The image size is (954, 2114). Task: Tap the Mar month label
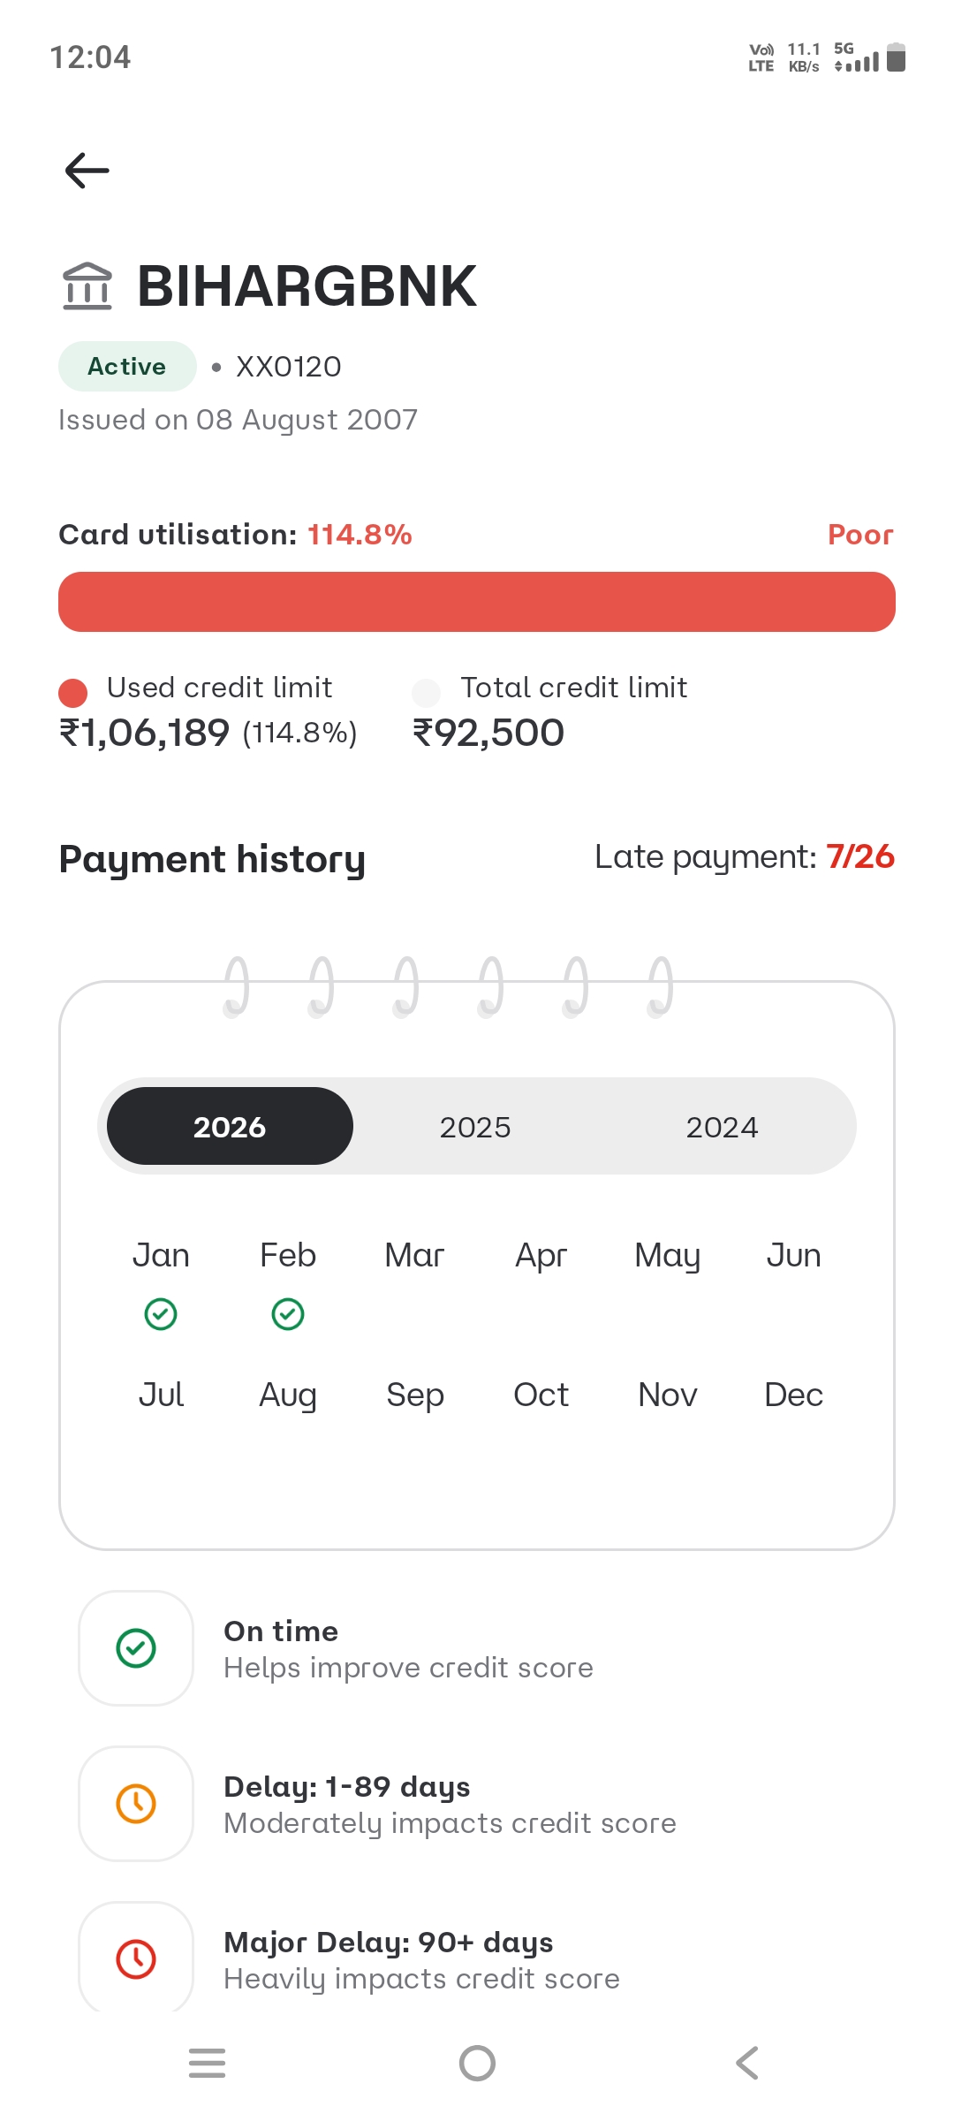pos(414,1255)
